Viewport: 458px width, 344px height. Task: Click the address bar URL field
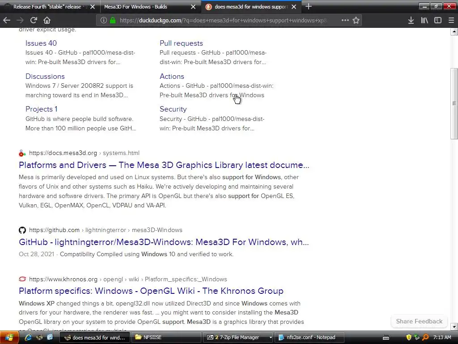point(223,20)
